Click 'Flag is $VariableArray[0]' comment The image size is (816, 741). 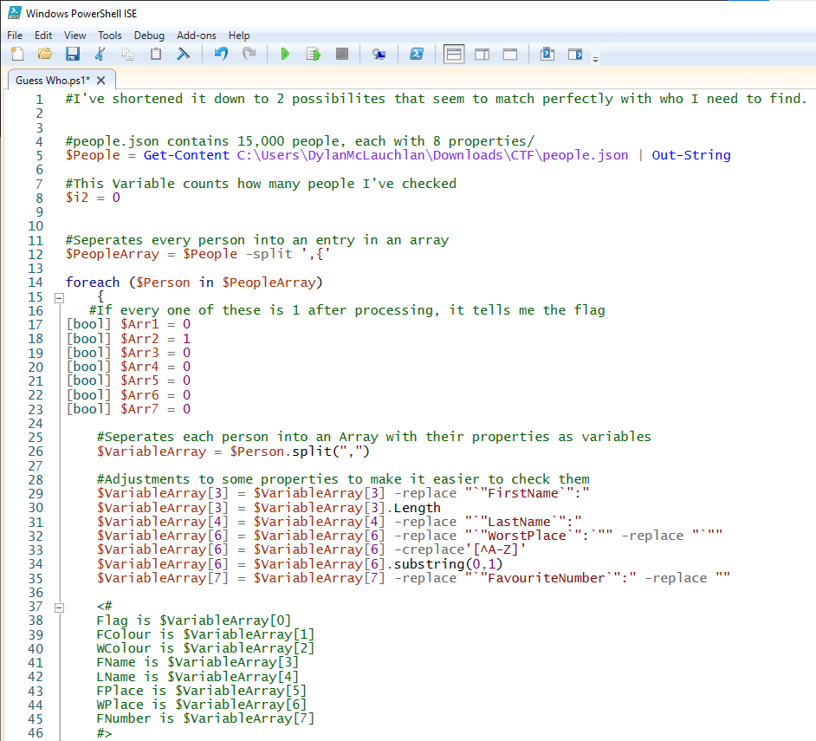tap(193, 621)
